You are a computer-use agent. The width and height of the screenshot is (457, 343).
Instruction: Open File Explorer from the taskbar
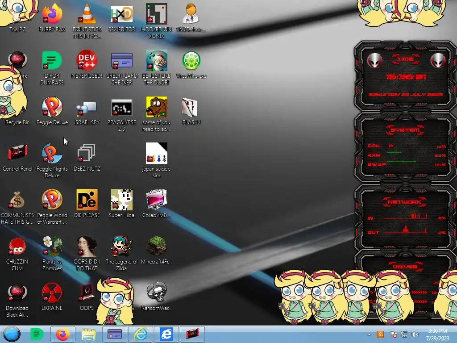click(89, 334)
